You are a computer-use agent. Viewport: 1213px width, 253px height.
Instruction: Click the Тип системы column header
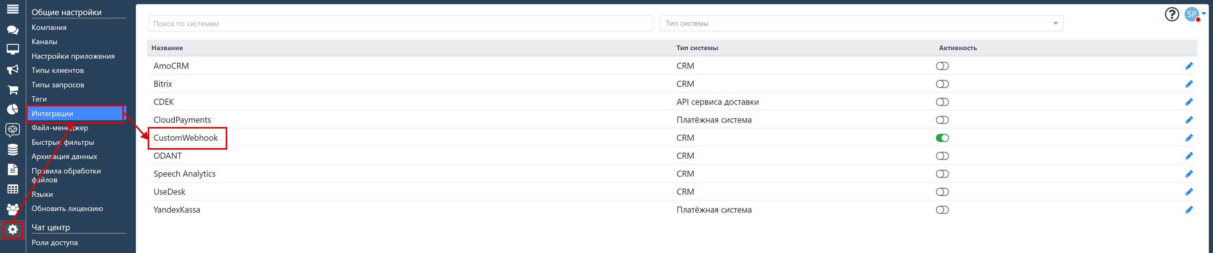[x=697, y=48]
